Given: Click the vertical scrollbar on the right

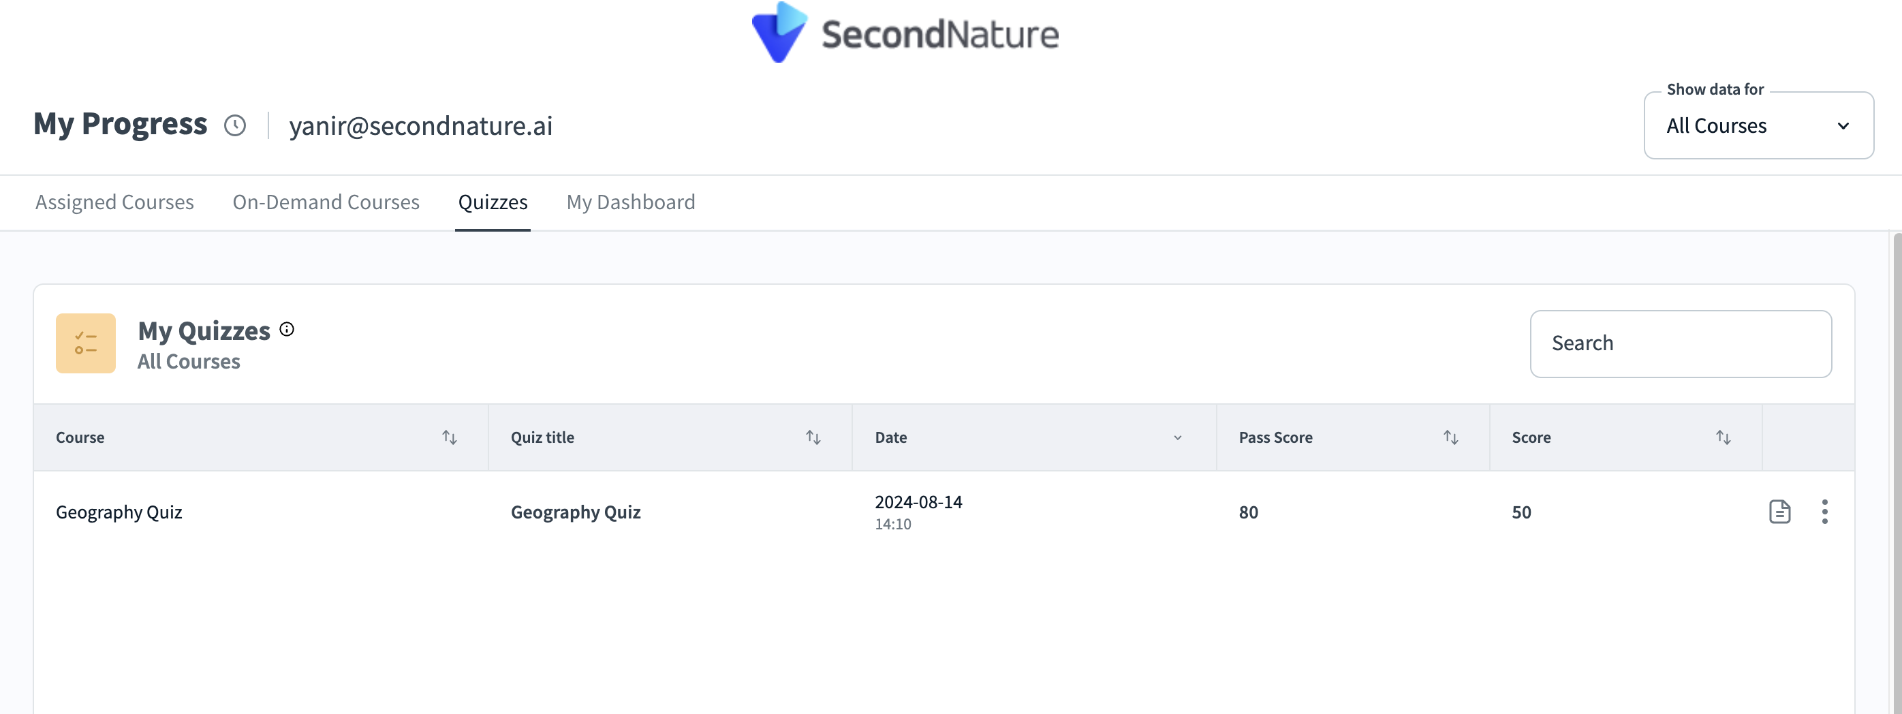Looking at the screenshot, I should click(x=1896, y=473).
